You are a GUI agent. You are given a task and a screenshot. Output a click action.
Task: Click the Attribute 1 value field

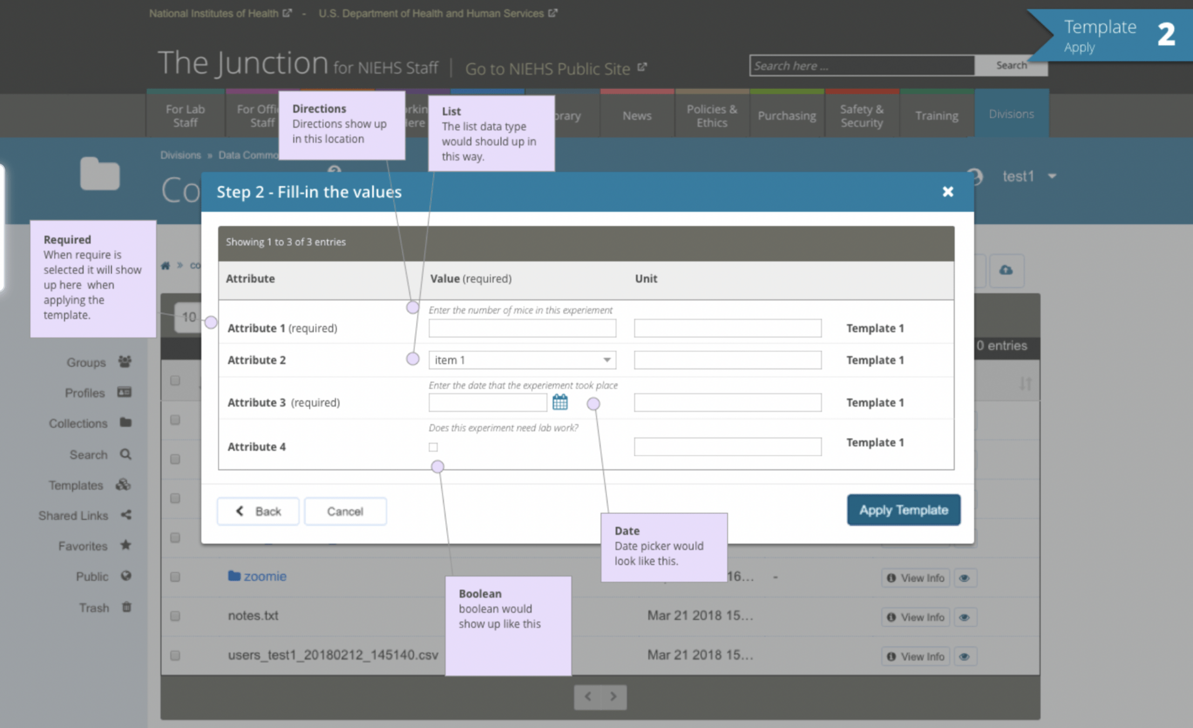(x=522, y=328)
